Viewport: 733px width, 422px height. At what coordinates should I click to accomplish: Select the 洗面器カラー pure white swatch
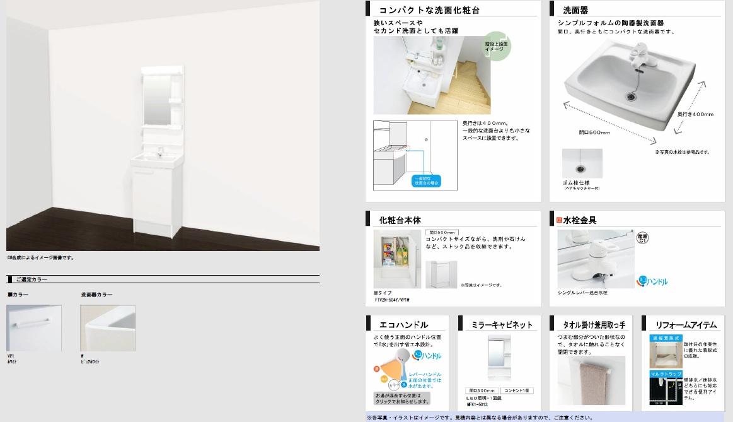point(108,328)
